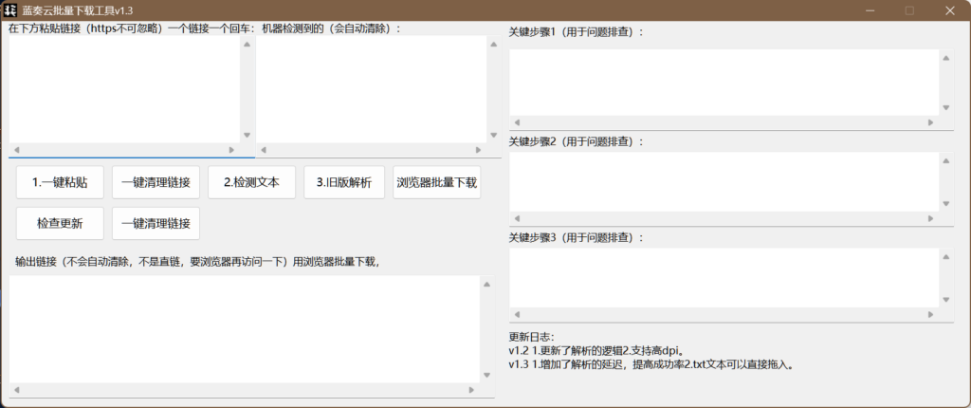Click up arrow of paste-links box scrollbar
Screen dimensions: 971x408
point(247,44)
